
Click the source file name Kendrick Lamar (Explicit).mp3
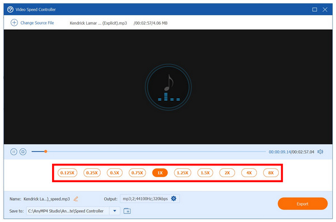pyautogui.click(x=99, y=23)
